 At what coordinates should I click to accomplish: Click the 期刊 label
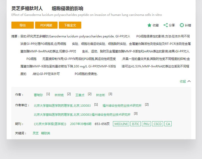point(19,124)
